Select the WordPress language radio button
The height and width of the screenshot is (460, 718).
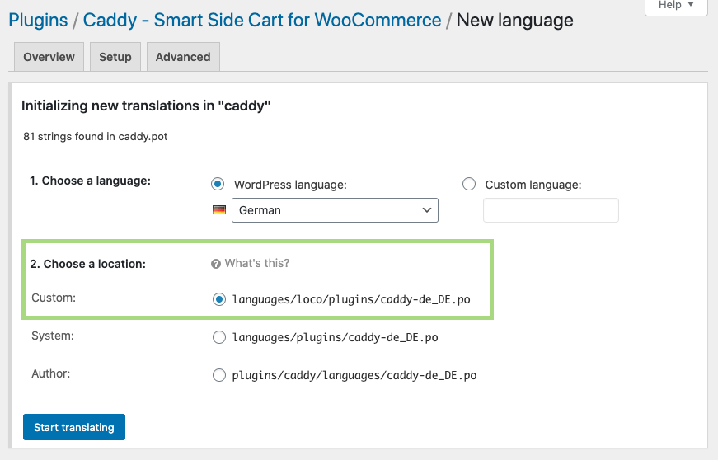coord(218,184)
